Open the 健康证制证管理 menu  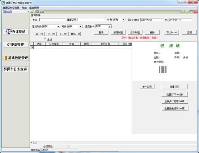click(11, 8)
